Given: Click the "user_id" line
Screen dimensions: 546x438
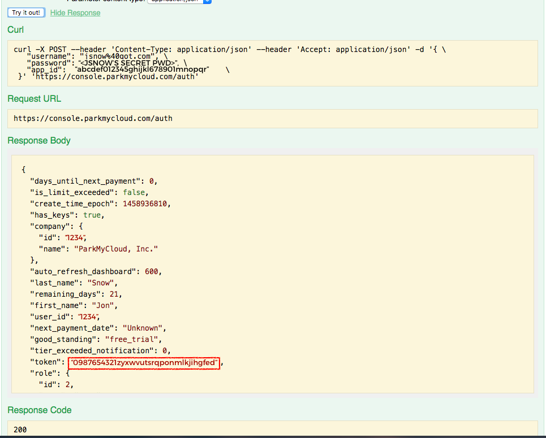Looking at the screenshot, I should tap(65, 317).
